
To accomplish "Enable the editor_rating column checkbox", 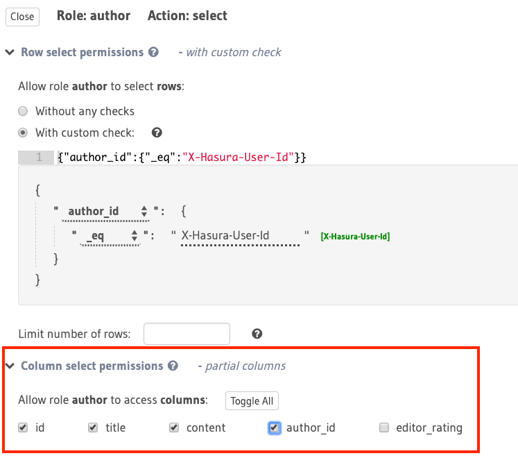I will tap(383, 427).
